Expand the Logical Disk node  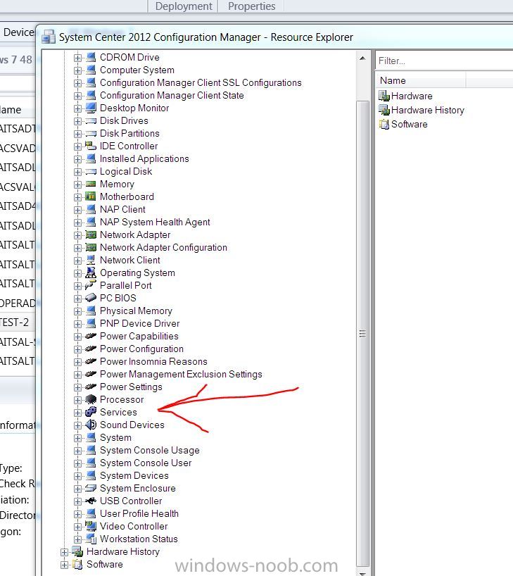77,172
